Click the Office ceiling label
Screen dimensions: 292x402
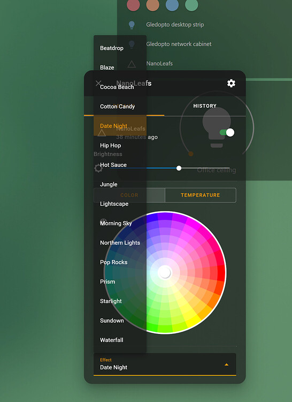(216, 170)
